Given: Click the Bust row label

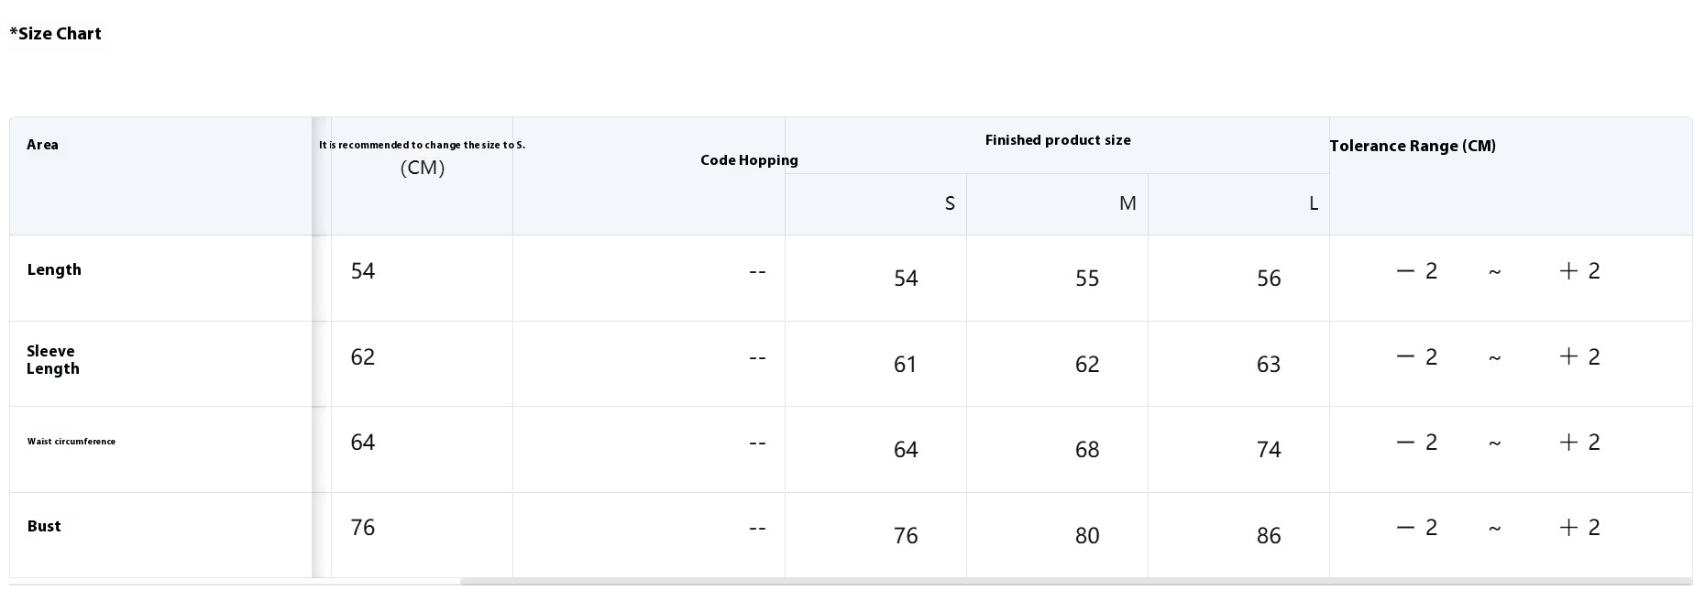Looking at the screenshot, I should [x=44, y=526].
